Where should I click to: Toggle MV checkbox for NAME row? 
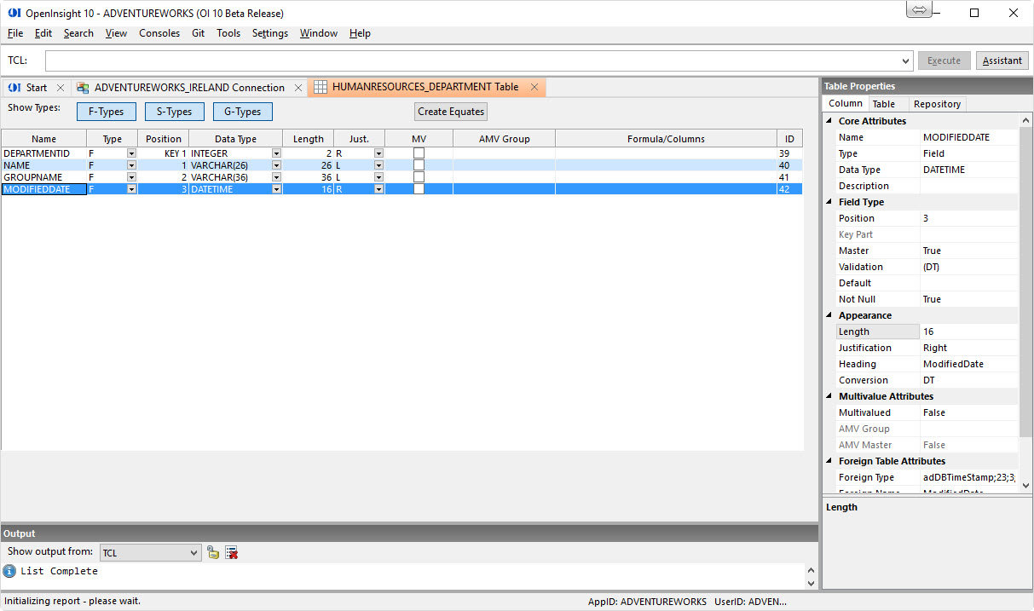pos(419,165)
